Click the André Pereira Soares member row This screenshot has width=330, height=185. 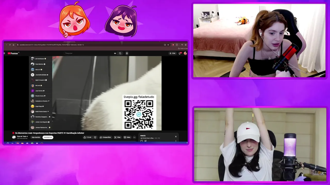[x=40, y=112]
